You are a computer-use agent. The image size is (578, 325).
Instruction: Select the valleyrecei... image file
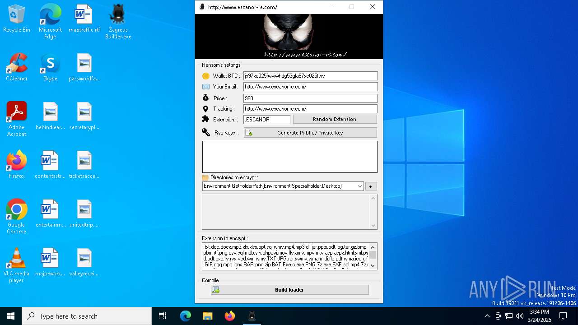pos(84,262)
